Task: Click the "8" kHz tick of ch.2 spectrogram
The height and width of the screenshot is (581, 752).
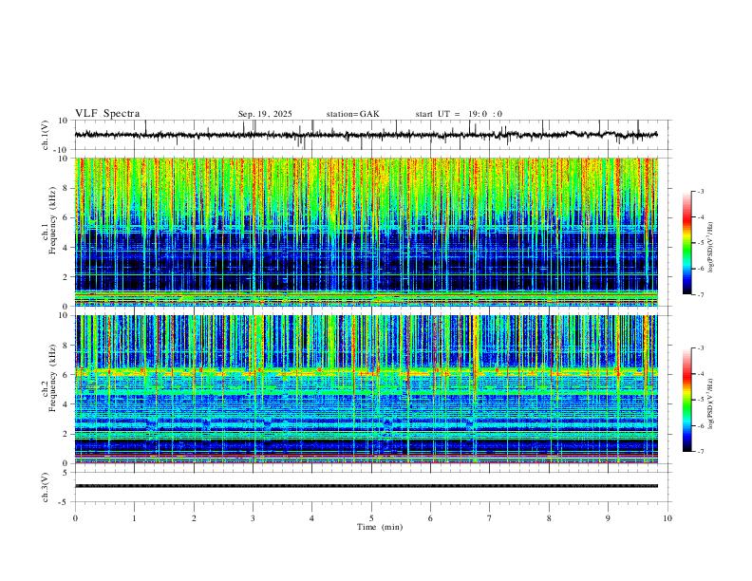Action: [67, 346]
